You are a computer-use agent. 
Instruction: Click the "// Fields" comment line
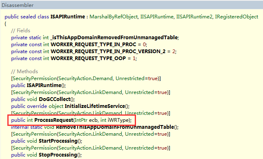21,31
